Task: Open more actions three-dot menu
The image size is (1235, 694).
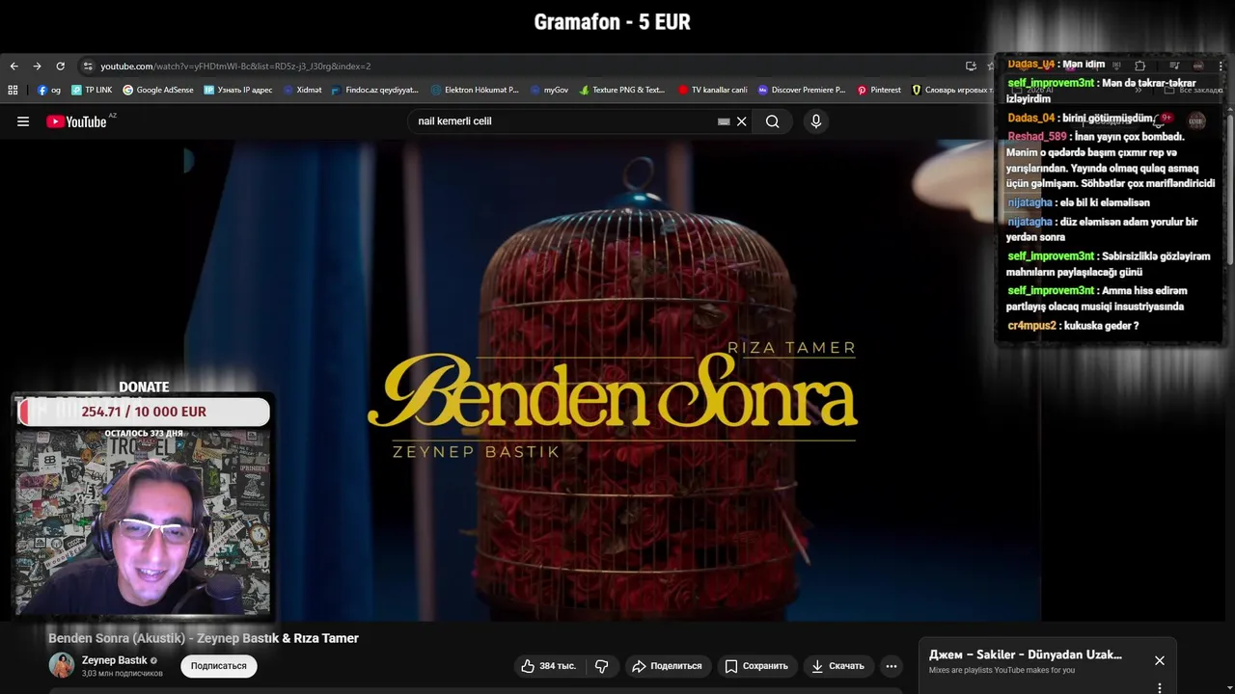Action: [892, 666]
